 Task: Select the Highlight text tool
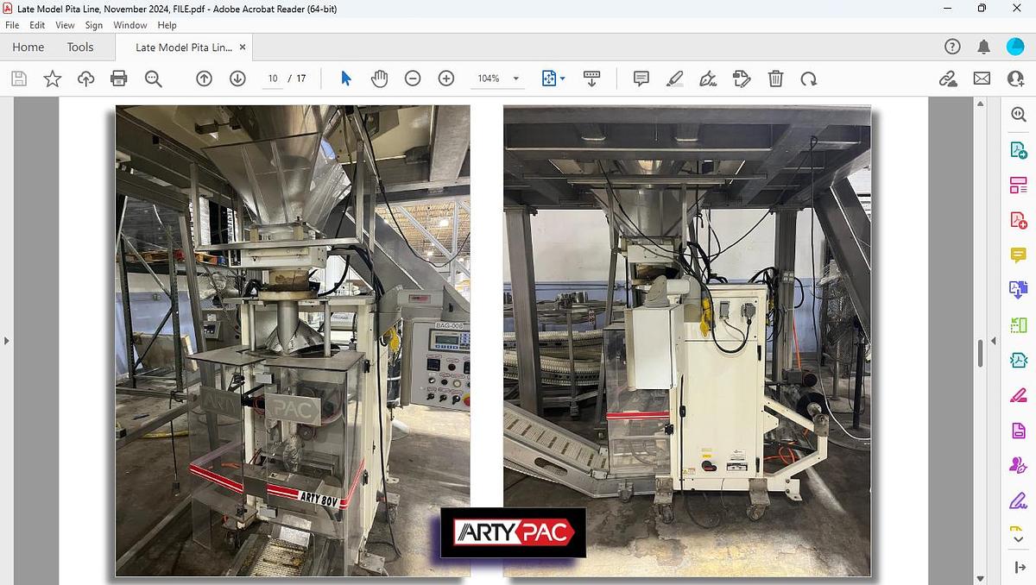point(675,79)
